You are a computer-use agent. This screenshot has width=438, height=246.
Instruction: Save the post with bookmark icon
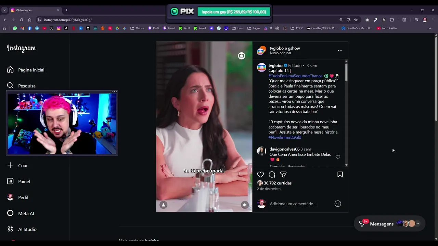[340, 175]
